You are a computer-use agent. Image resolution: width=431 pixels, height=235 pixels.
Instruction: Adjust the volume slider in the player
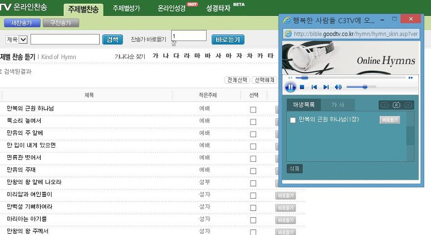(x=361, y=87)
